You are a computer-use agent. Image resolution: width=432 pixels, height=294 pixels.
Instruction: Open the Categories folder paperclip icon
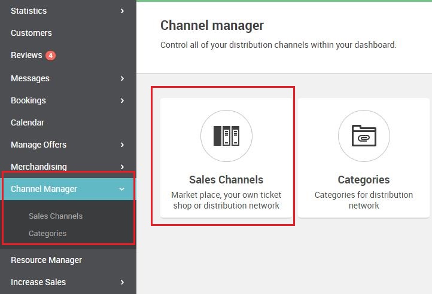pyautogui.click(x=364, y=136)
